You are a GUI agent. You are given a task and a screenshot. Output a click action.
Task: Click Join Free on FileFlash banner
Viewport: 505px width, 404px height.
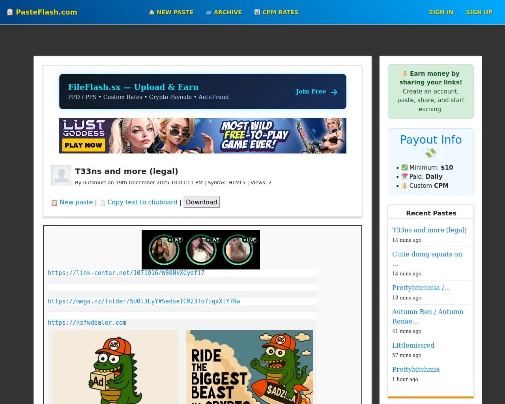tap(311, 92)
